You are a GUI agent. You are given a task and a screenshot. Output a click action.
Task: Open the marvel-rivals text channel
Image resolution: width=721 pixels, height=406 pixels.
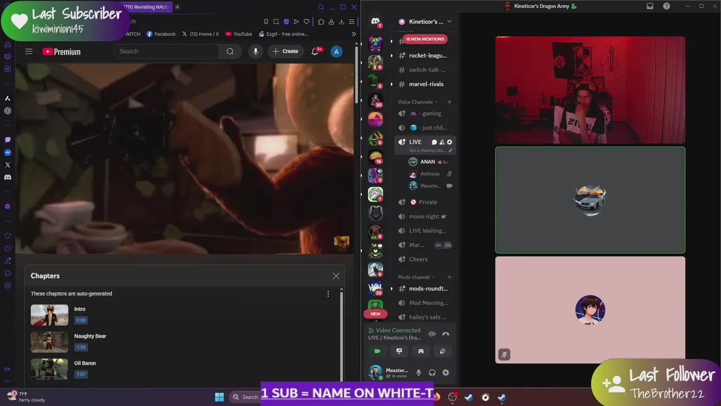(x=425, y=84)
